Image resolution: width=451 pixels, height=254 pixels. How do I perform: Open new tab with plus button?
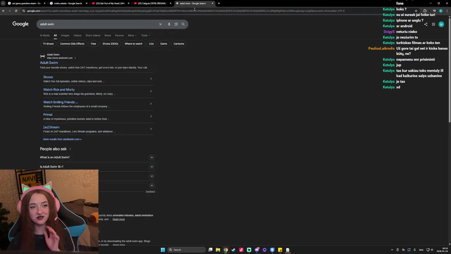pyautogui.click(x=219, y=3)
